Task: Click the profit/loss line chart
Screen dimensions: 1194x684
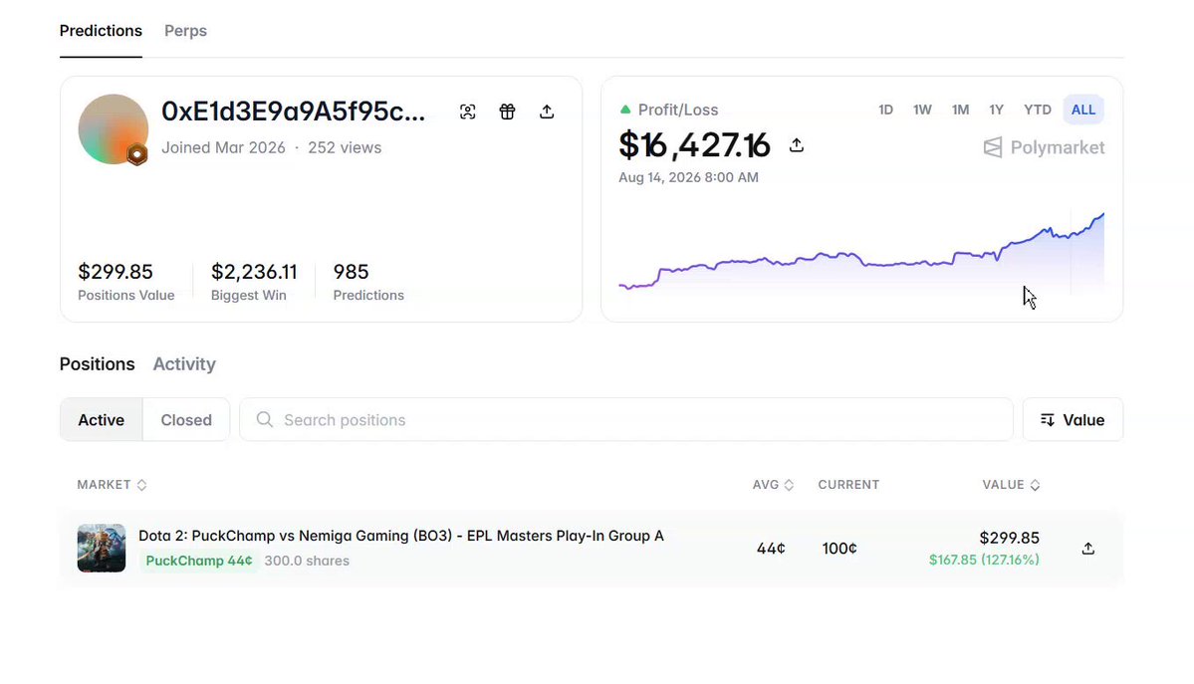Action: [861, 251]
